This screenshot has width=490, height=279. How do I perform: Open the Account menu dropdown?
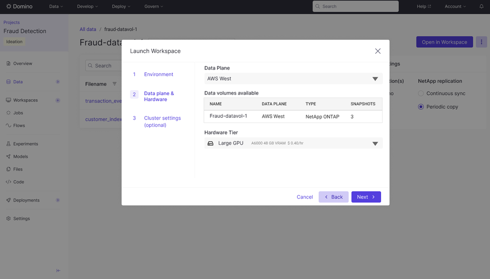click(x=455, y=6)
